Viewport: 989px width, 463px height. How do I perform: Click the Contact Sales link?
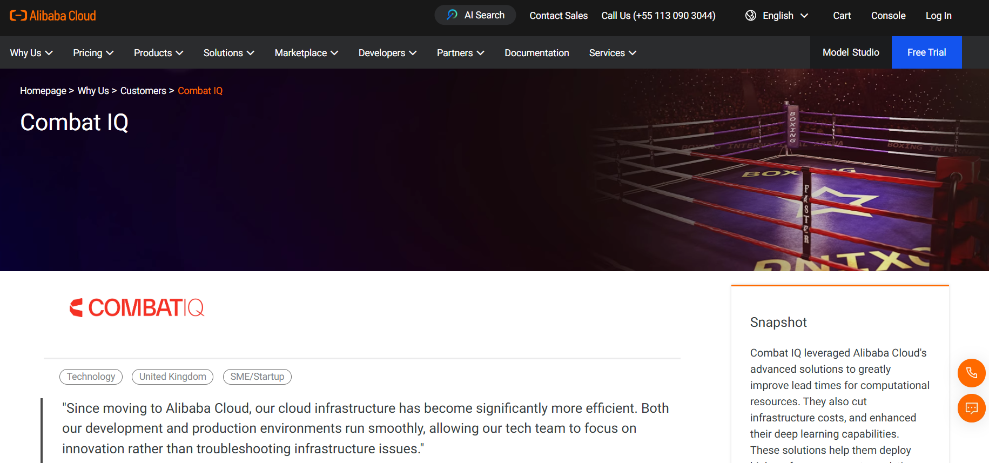[558, 16]
